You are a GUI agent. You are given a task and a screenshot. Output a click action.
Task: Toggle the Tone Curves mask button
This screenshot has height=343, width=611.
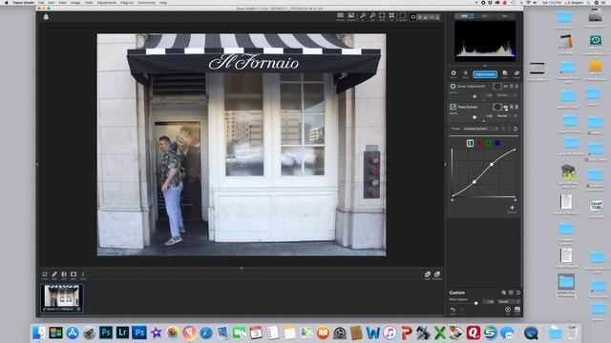tap(497, 107)
